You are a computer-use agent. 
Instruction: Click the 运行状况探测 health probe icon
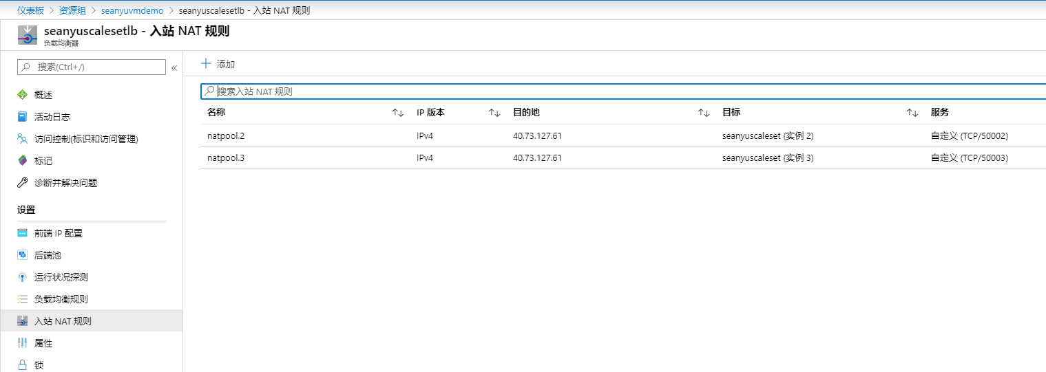(x=22, y=277)
